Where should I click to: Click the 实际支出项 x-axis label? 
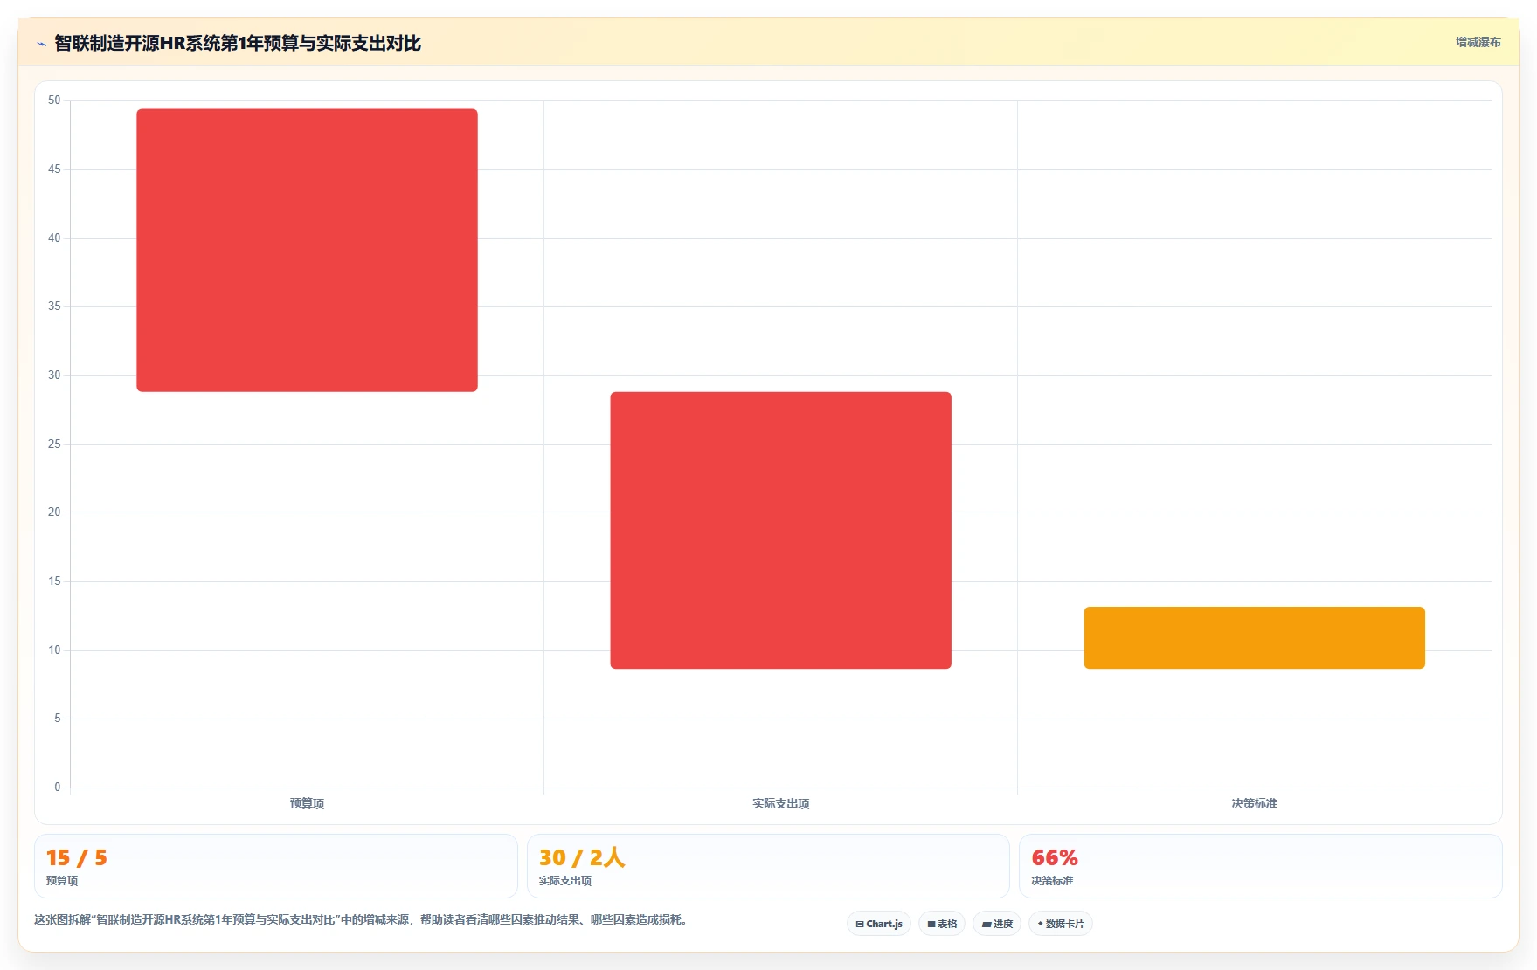point(780,803)
